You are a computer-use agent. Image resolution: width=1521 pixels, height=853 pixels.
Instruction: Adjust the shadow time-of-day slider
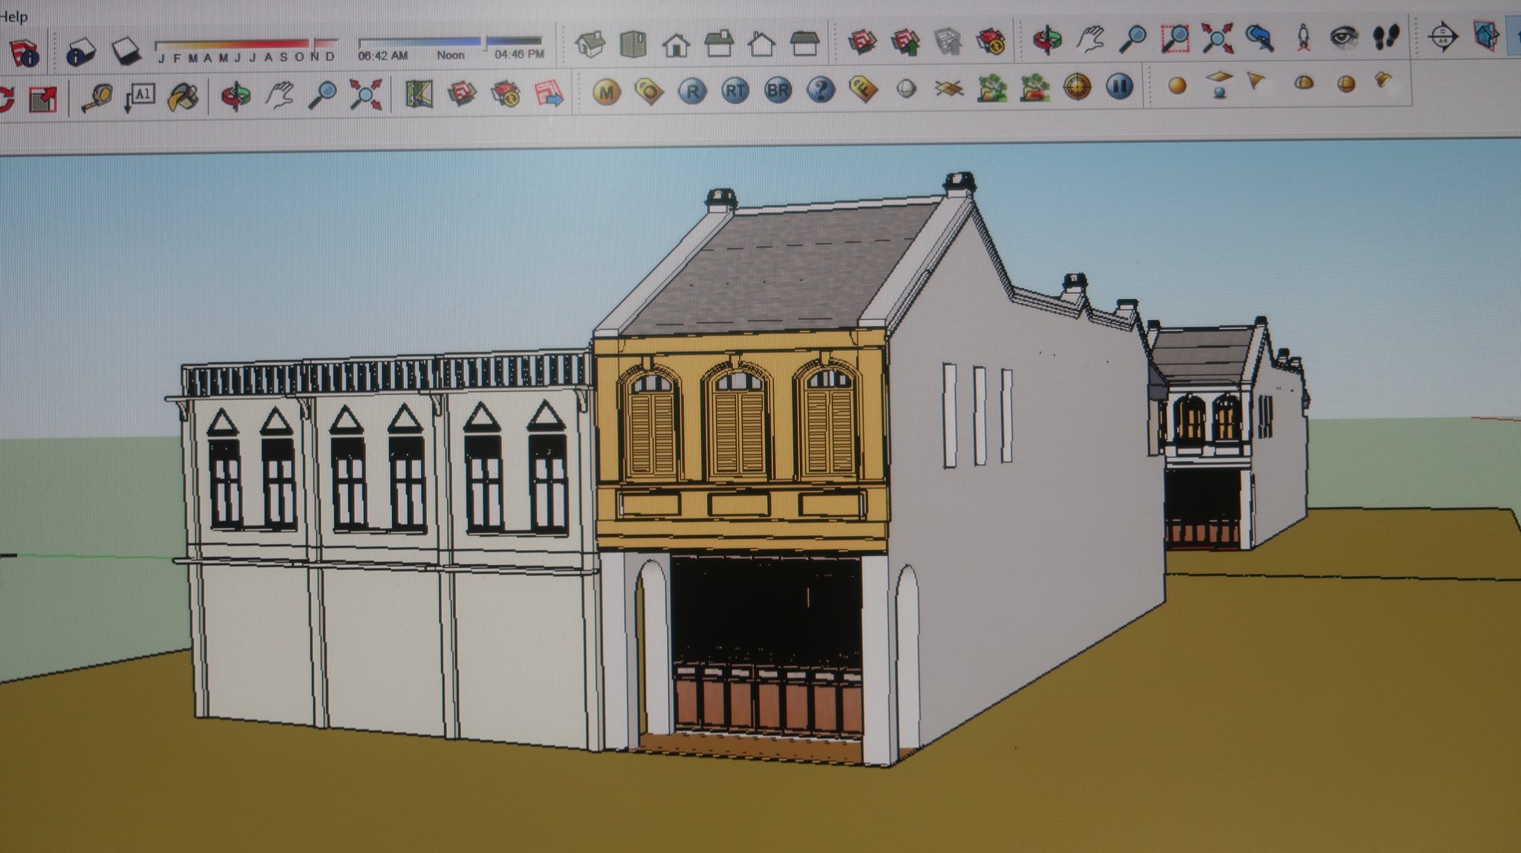point(450,42)
